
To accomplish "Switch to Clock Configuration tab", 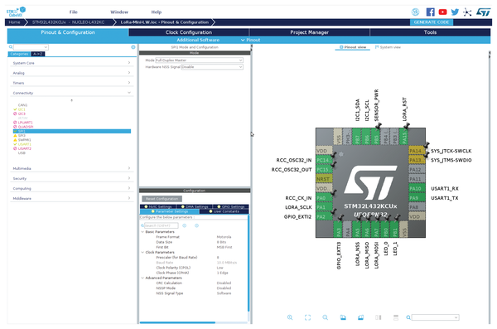I will (189, 32).
